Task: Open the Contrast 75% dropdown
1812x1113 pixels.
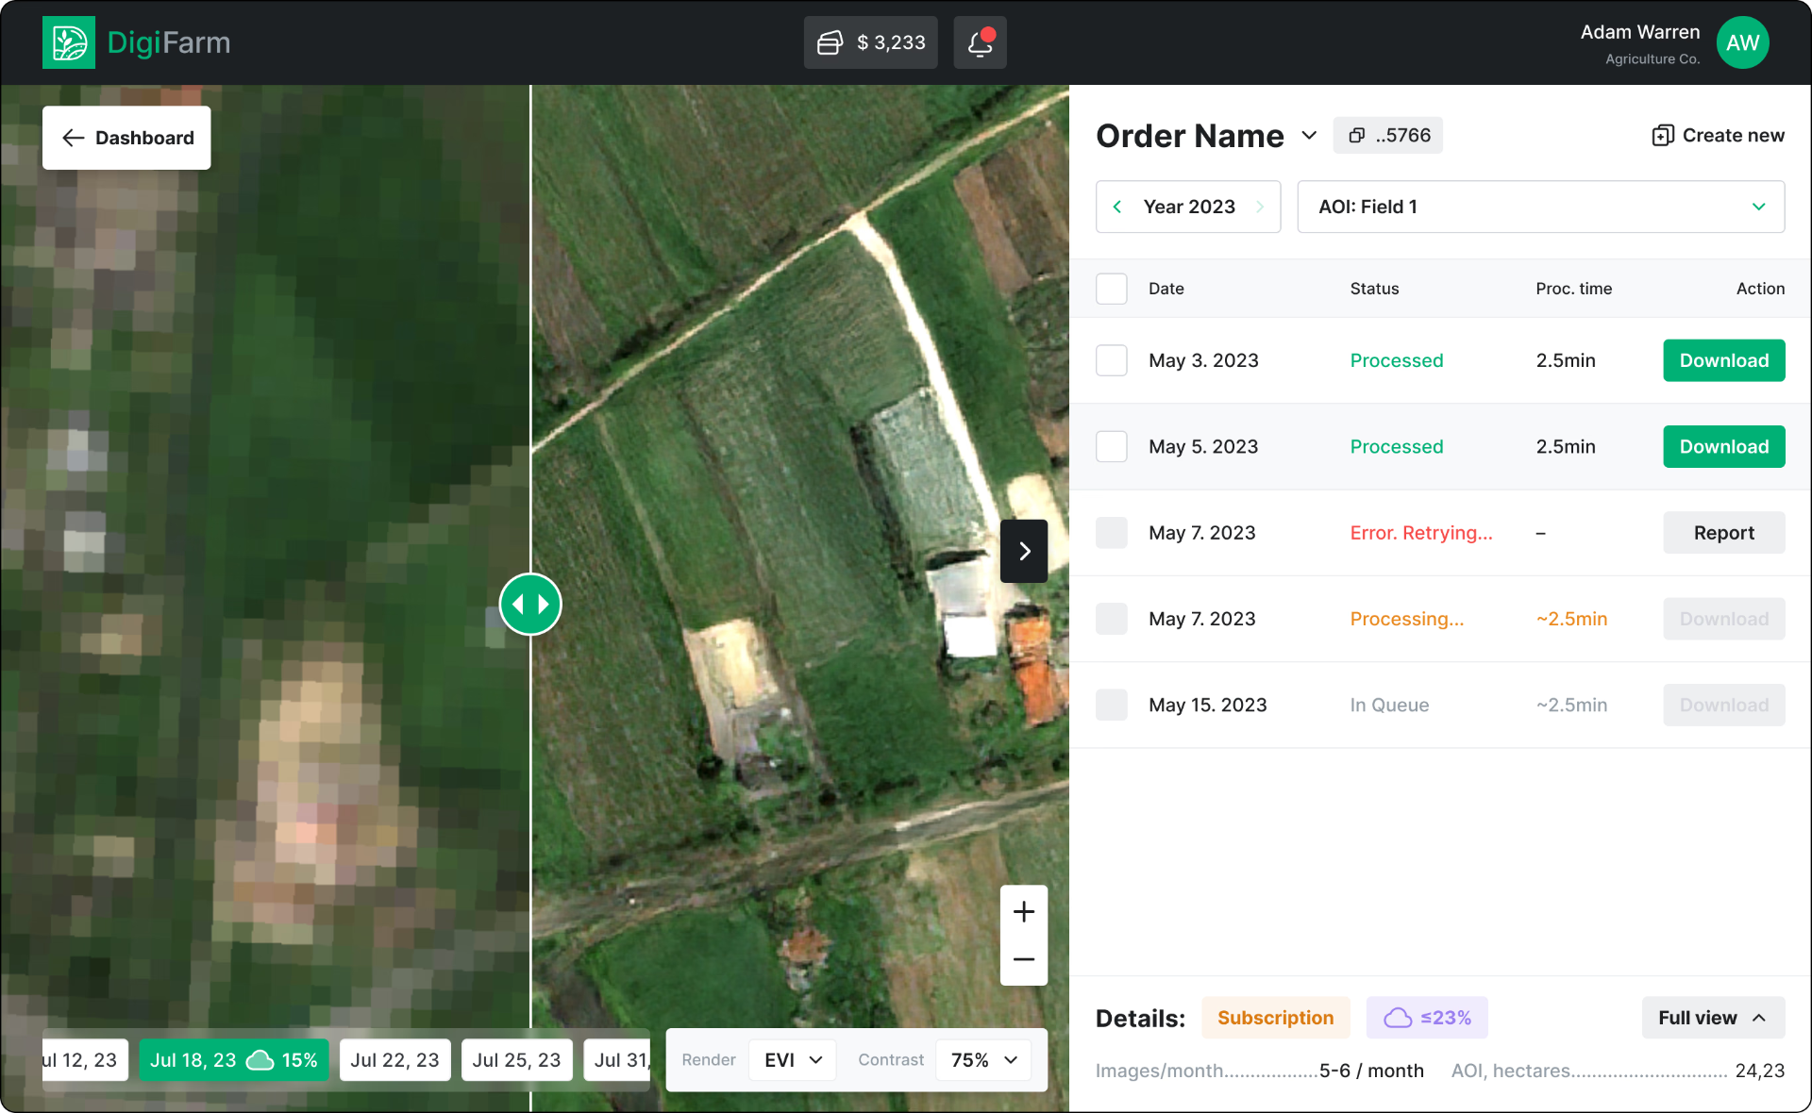Action: point(983,1060)
